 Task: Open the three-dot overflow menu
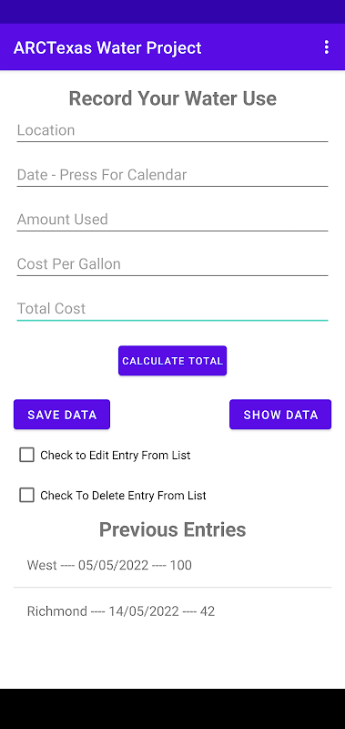[x=327, y=47]
